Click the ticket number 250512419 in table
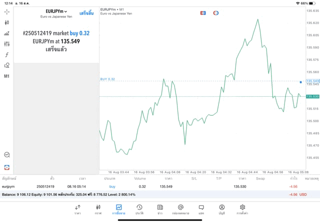The height and width of the screenshot is (223, 320). click(x=45, y=187)
